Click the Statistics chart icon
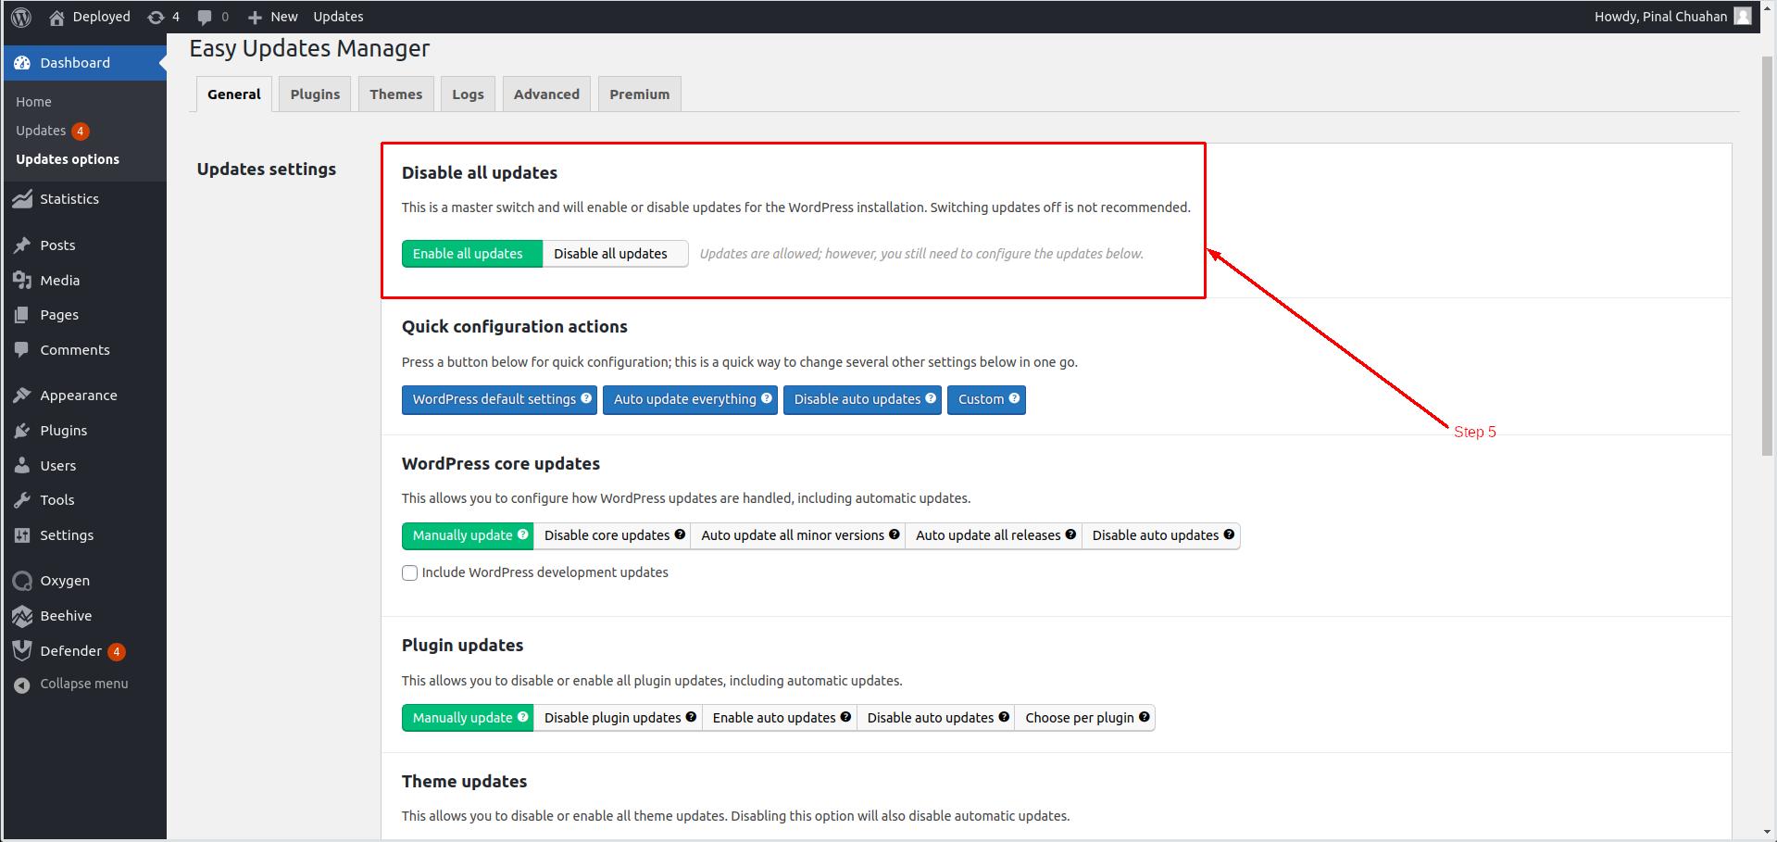This screenshot has height=842, width=1777. [22, 199]
